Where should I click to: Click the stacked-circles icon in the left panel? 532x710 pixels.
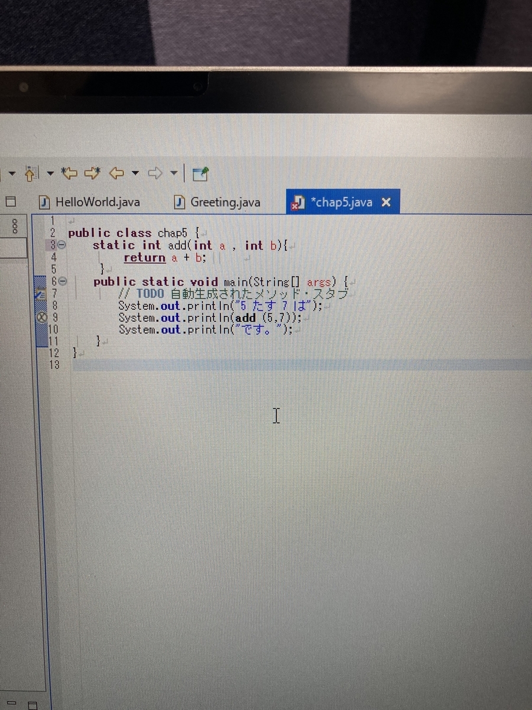point(15,226)
